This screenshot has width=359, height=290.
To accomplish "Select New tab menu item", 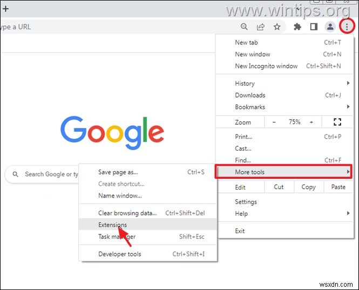I will point(285,42).
